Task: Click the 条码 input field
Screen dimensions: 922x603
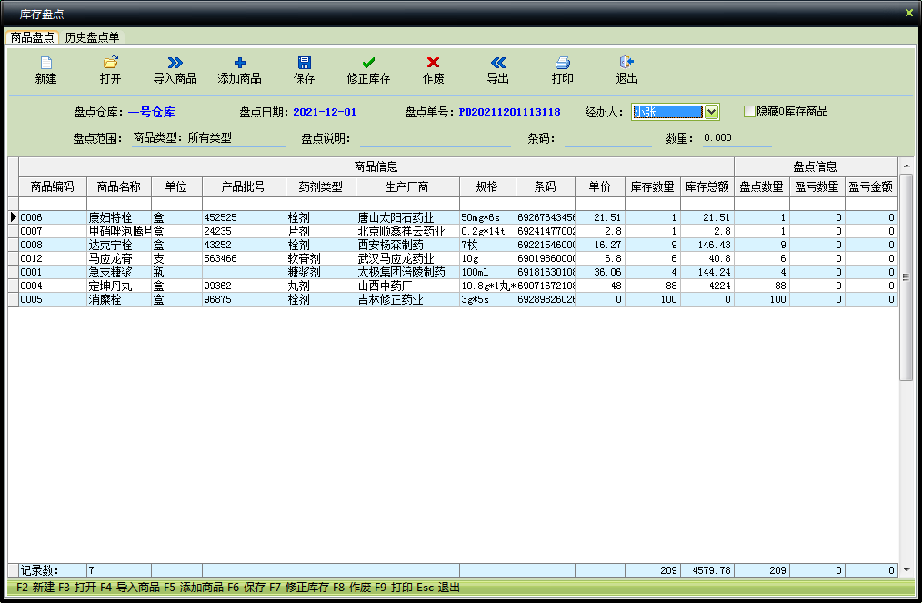Action: 608,139
